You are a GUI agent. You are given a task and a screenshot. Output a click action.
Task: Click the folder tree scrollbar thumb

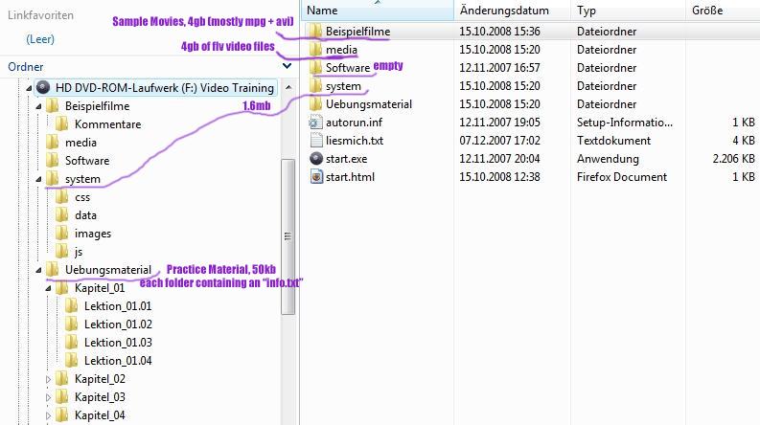tap(288, 236)
